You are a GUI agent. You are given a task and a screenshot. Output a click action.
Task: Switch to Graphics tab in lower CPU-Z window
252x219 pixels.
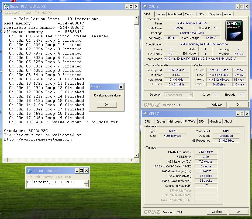click(216, 121)
